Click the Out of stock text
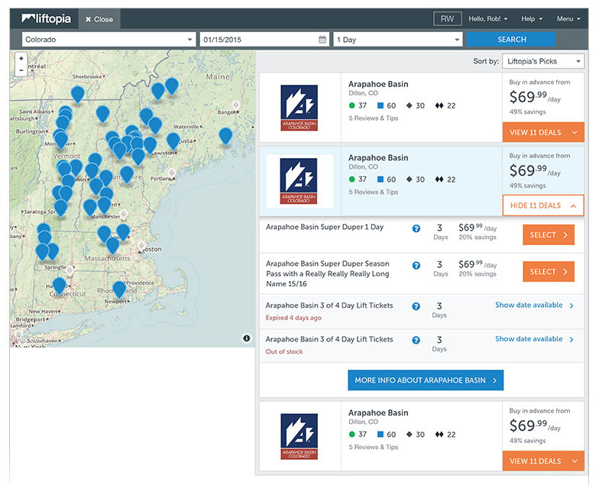 pyautogui.click(x=284, y=351)
